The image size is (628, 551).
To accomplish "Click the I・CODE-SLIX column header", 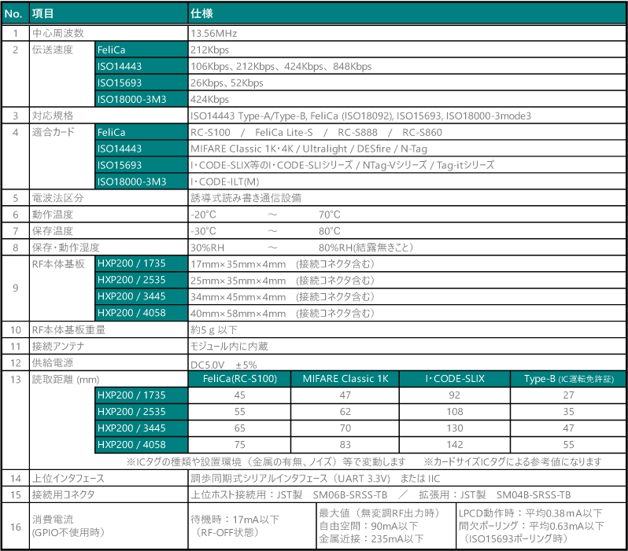I will coord(455,379).
